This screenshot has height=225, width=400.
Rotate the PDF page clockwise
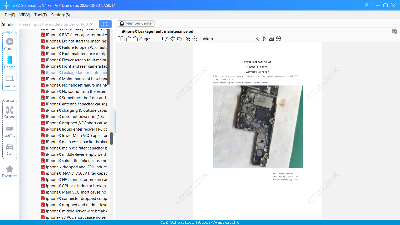(x=135, y=39)
